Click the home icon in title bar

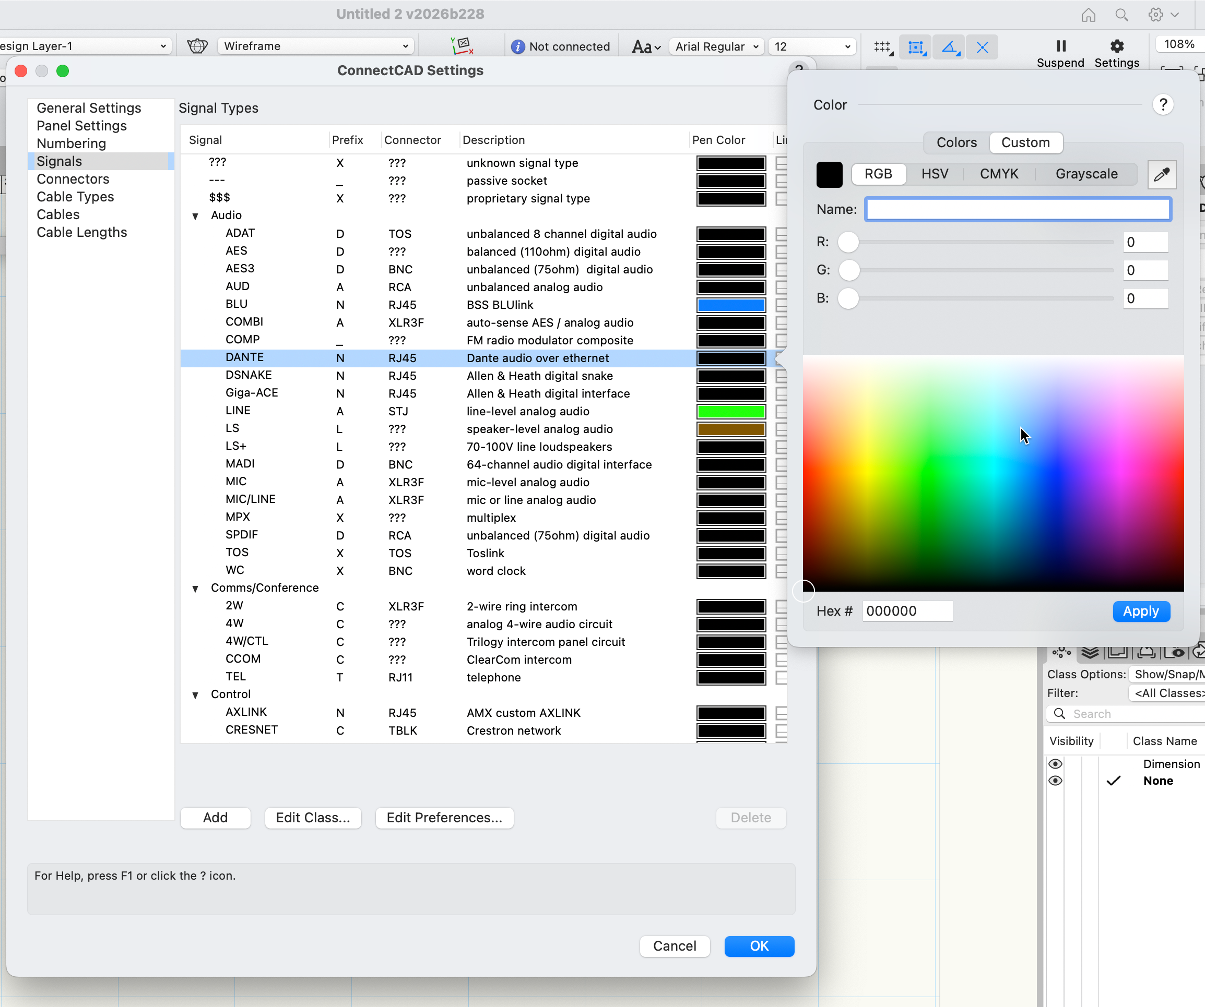(1088, 15)
